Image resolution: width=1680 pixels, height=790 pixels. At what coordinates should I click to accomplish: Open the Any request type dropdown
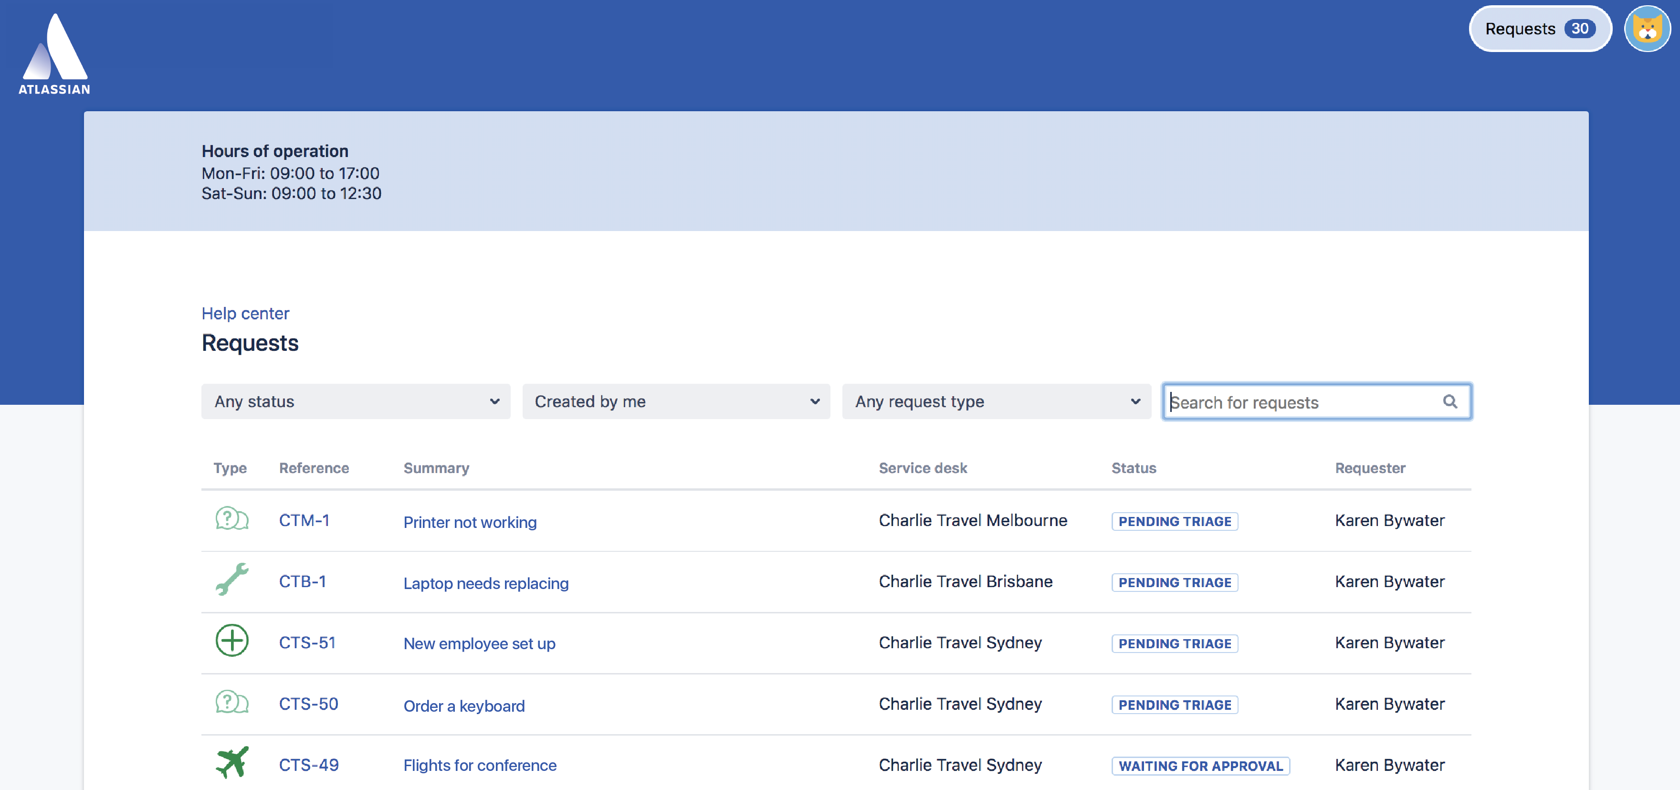coord(996,401)
